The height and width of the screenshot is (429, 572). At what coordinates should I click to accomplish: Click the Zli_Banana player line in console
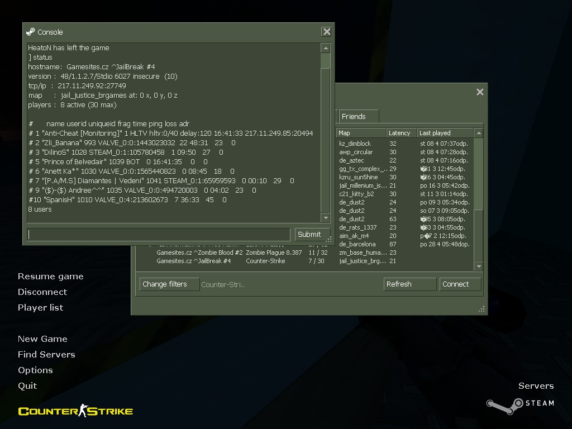[132, 142]
